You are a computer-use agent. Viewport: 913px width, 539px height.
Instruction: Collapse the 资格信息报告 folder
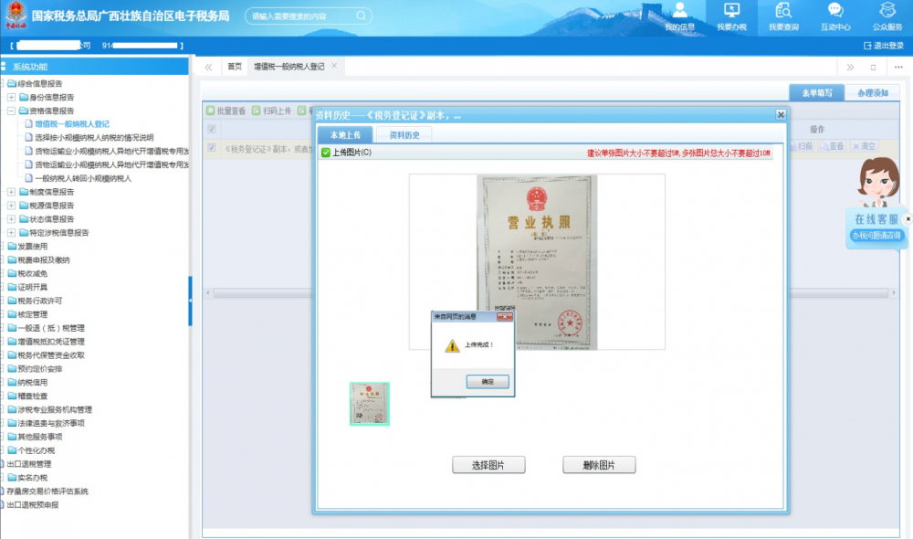(11, 111)
